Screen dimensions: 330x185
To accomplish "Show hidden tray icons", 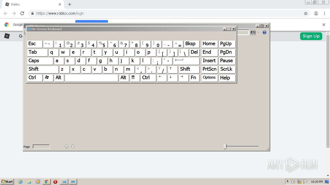I will pyautogui.click(x=288, y=182).
